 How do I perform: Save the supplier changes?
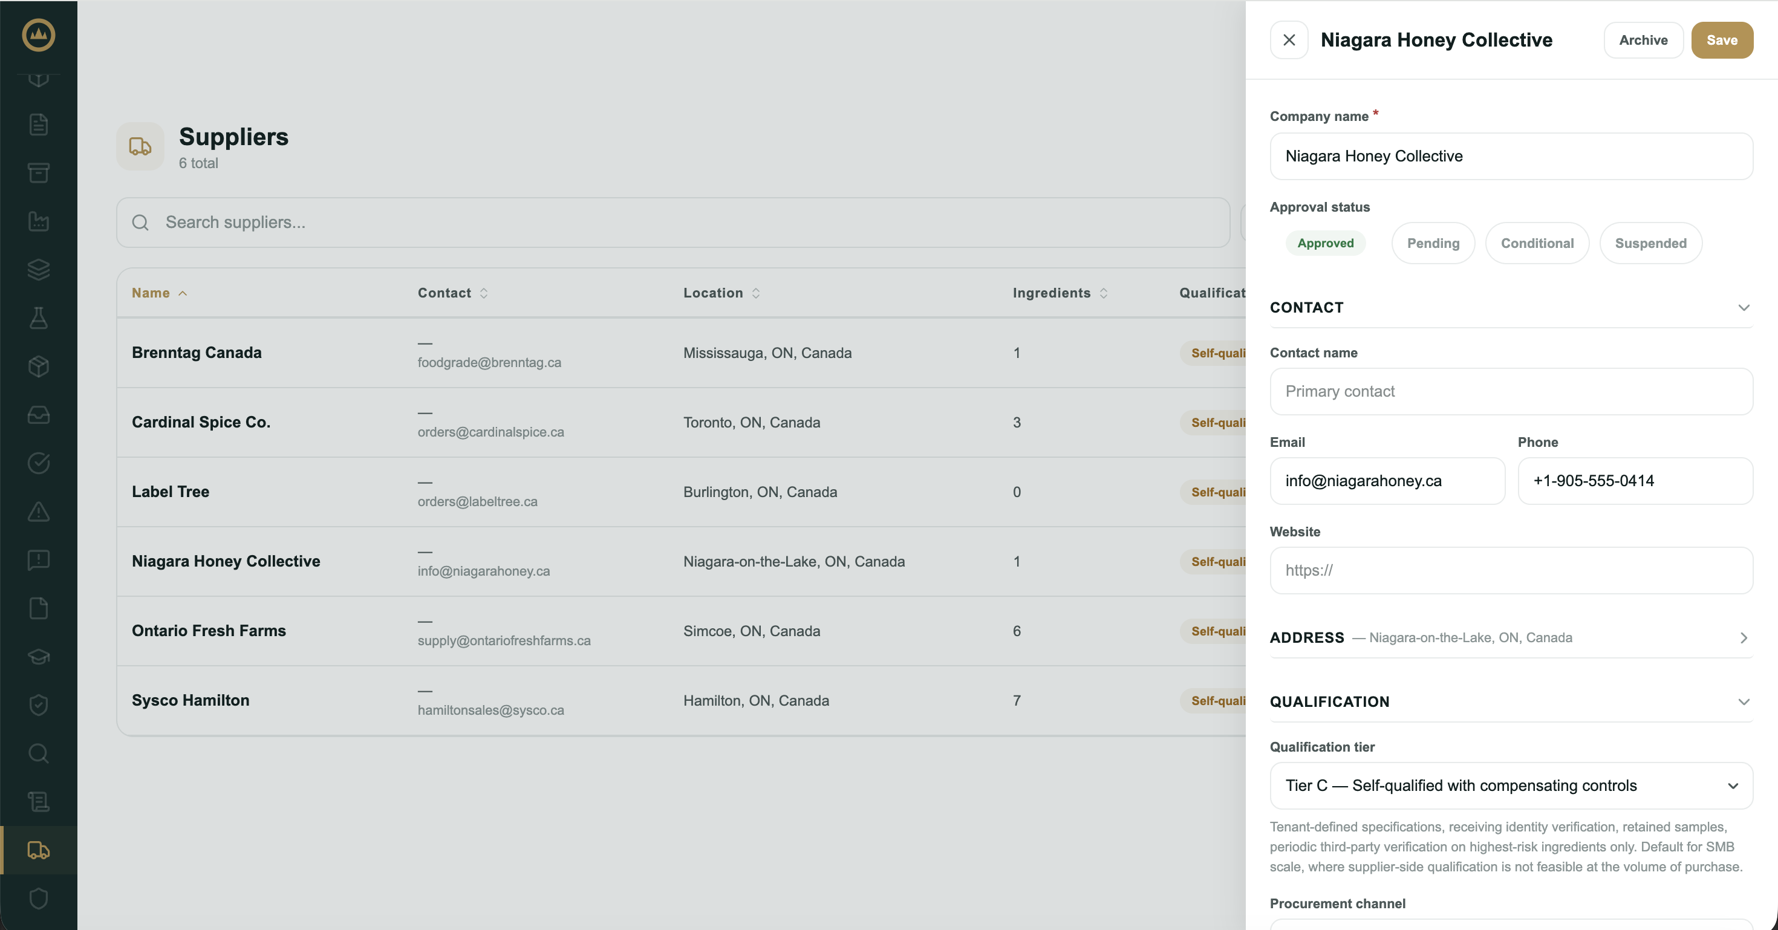1721,40
